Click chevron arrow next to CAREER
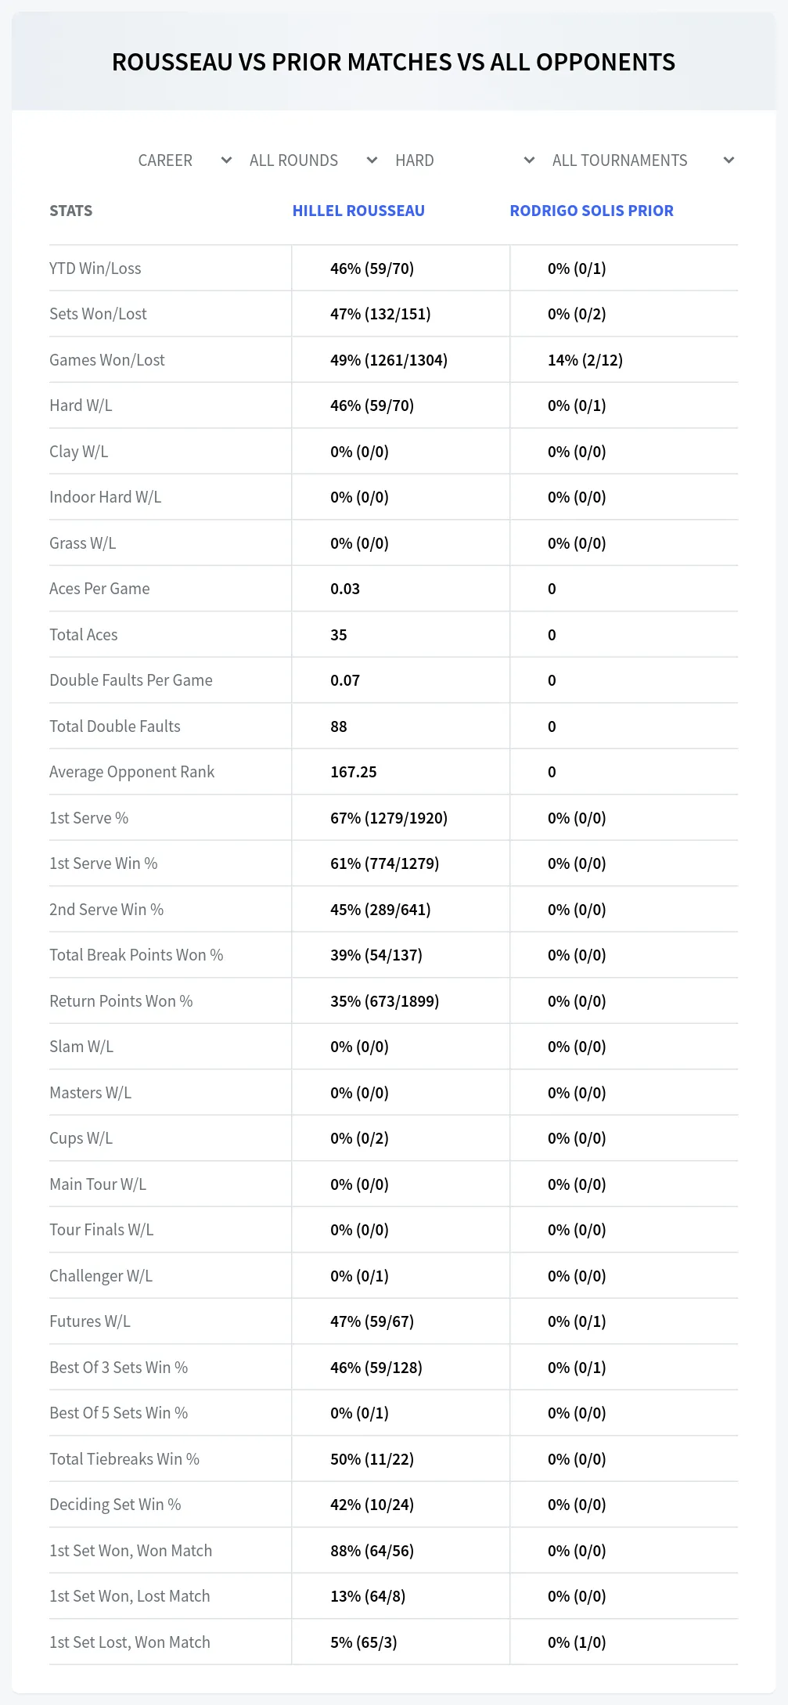Screen dimensions: 788x1705 point(226,160)
